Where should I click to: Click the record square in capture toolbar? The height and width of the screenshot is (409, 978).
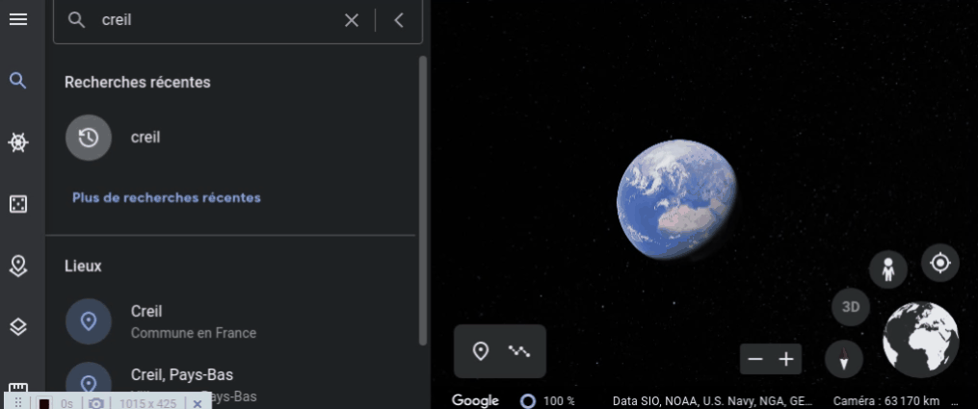pyautogui.click(x=43, y=403)
